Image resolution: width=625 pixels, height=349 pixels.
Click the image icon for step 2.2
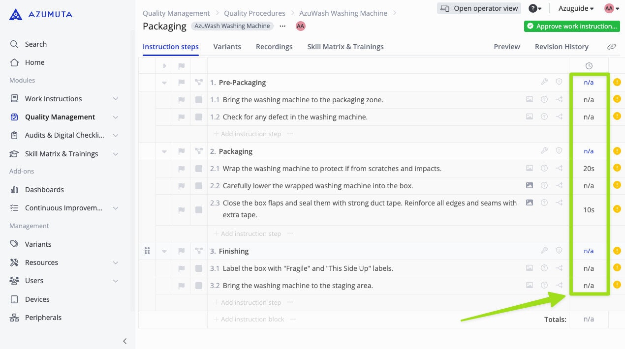tap(530, 185)
